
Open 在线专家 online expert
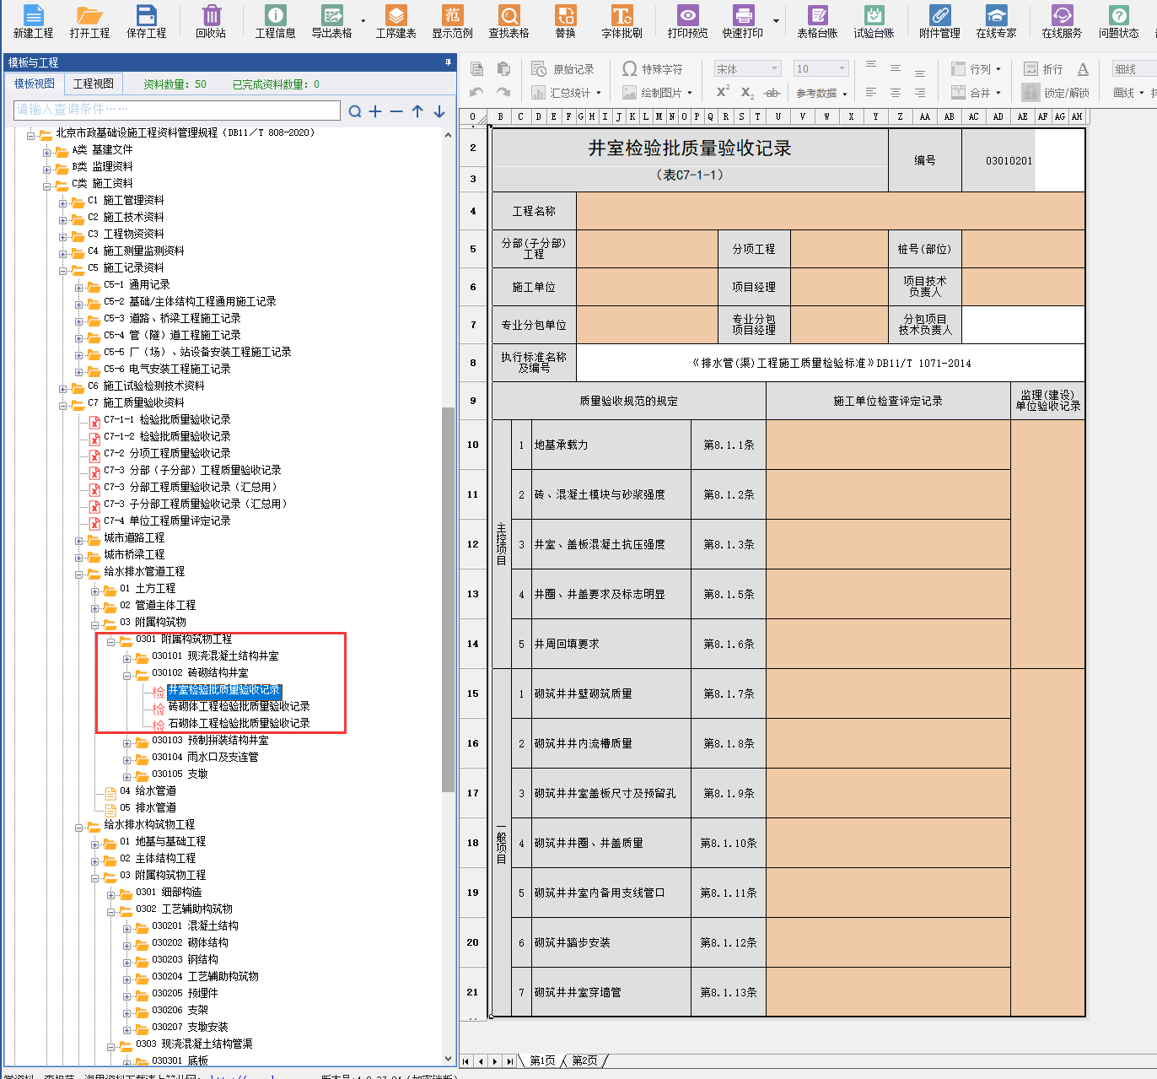coord(996,21)
